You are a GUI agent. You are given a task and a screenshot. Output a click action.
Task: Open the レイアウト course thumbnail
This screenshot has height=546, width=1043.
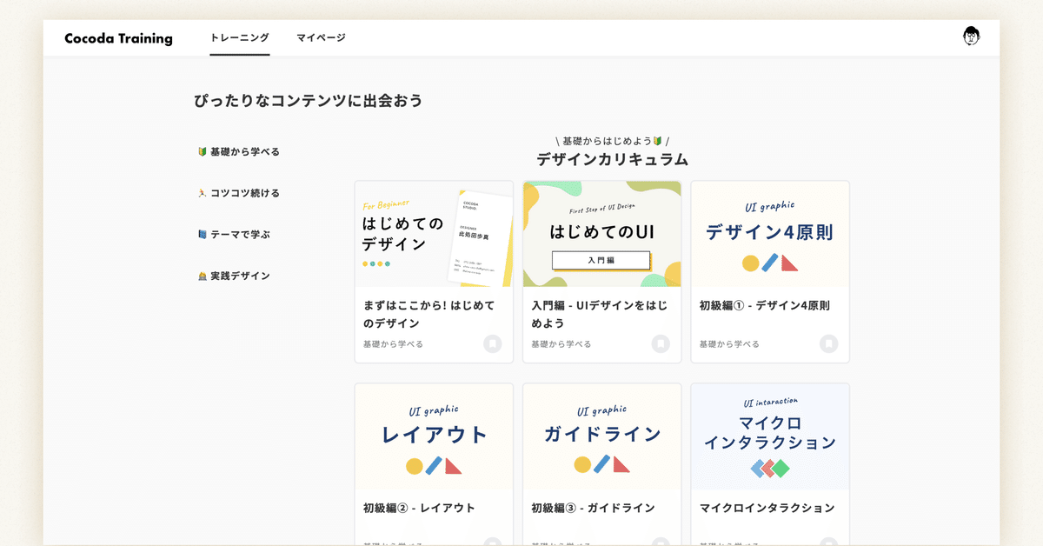[433, 437]
